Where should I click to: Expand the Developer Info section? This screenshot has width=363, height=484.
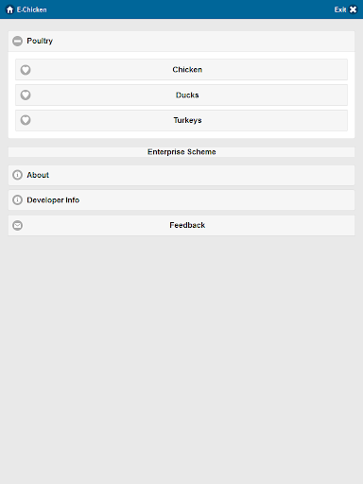tap(181, 200)
